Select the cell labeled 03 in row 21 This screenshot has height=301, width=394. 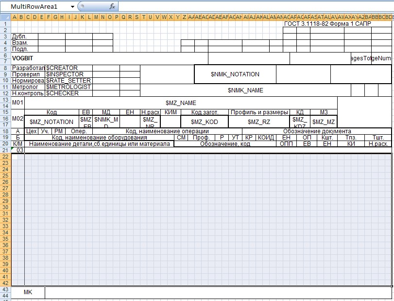[x=20, y=150]
